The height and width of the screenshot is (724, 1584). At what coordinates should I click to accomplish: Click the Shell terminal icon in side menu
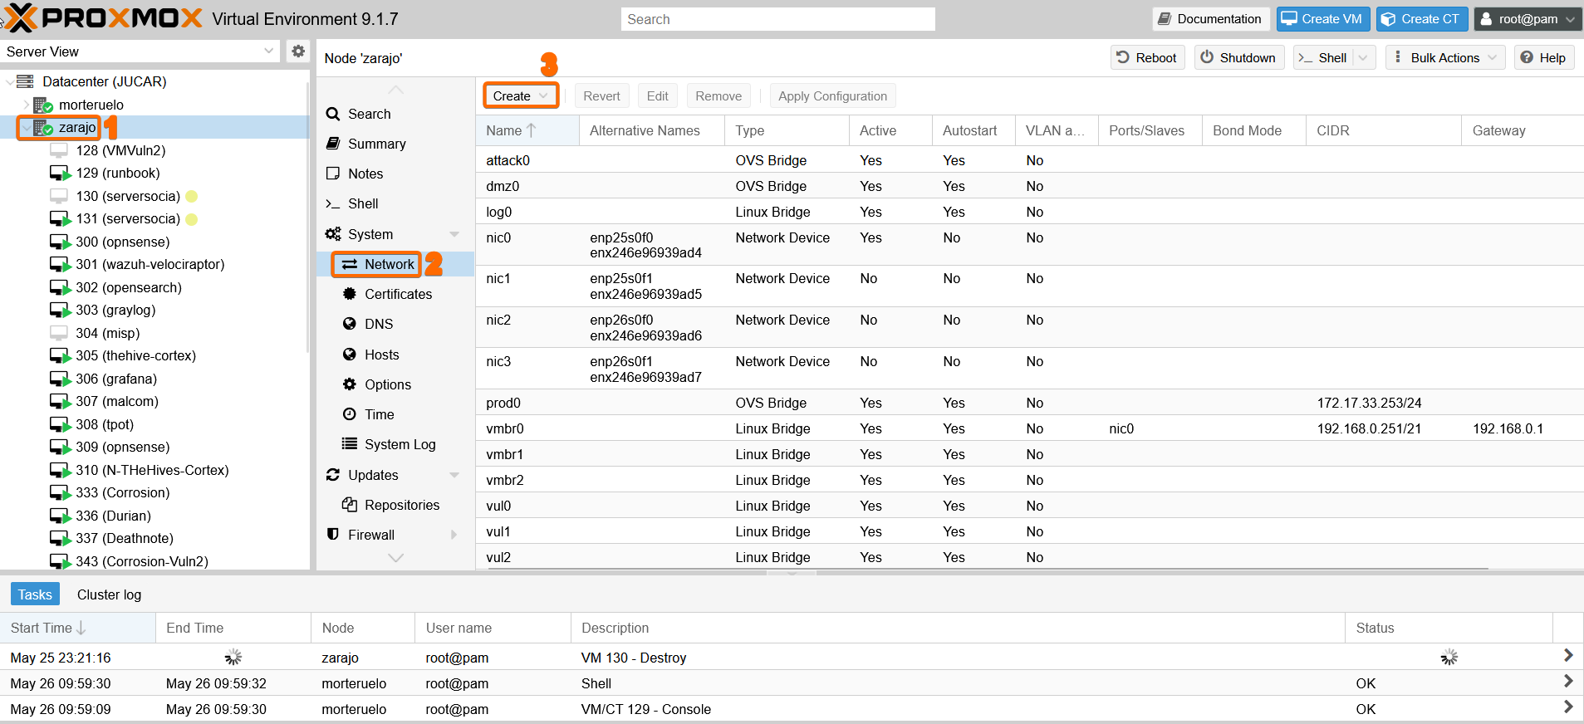(333, 203)
